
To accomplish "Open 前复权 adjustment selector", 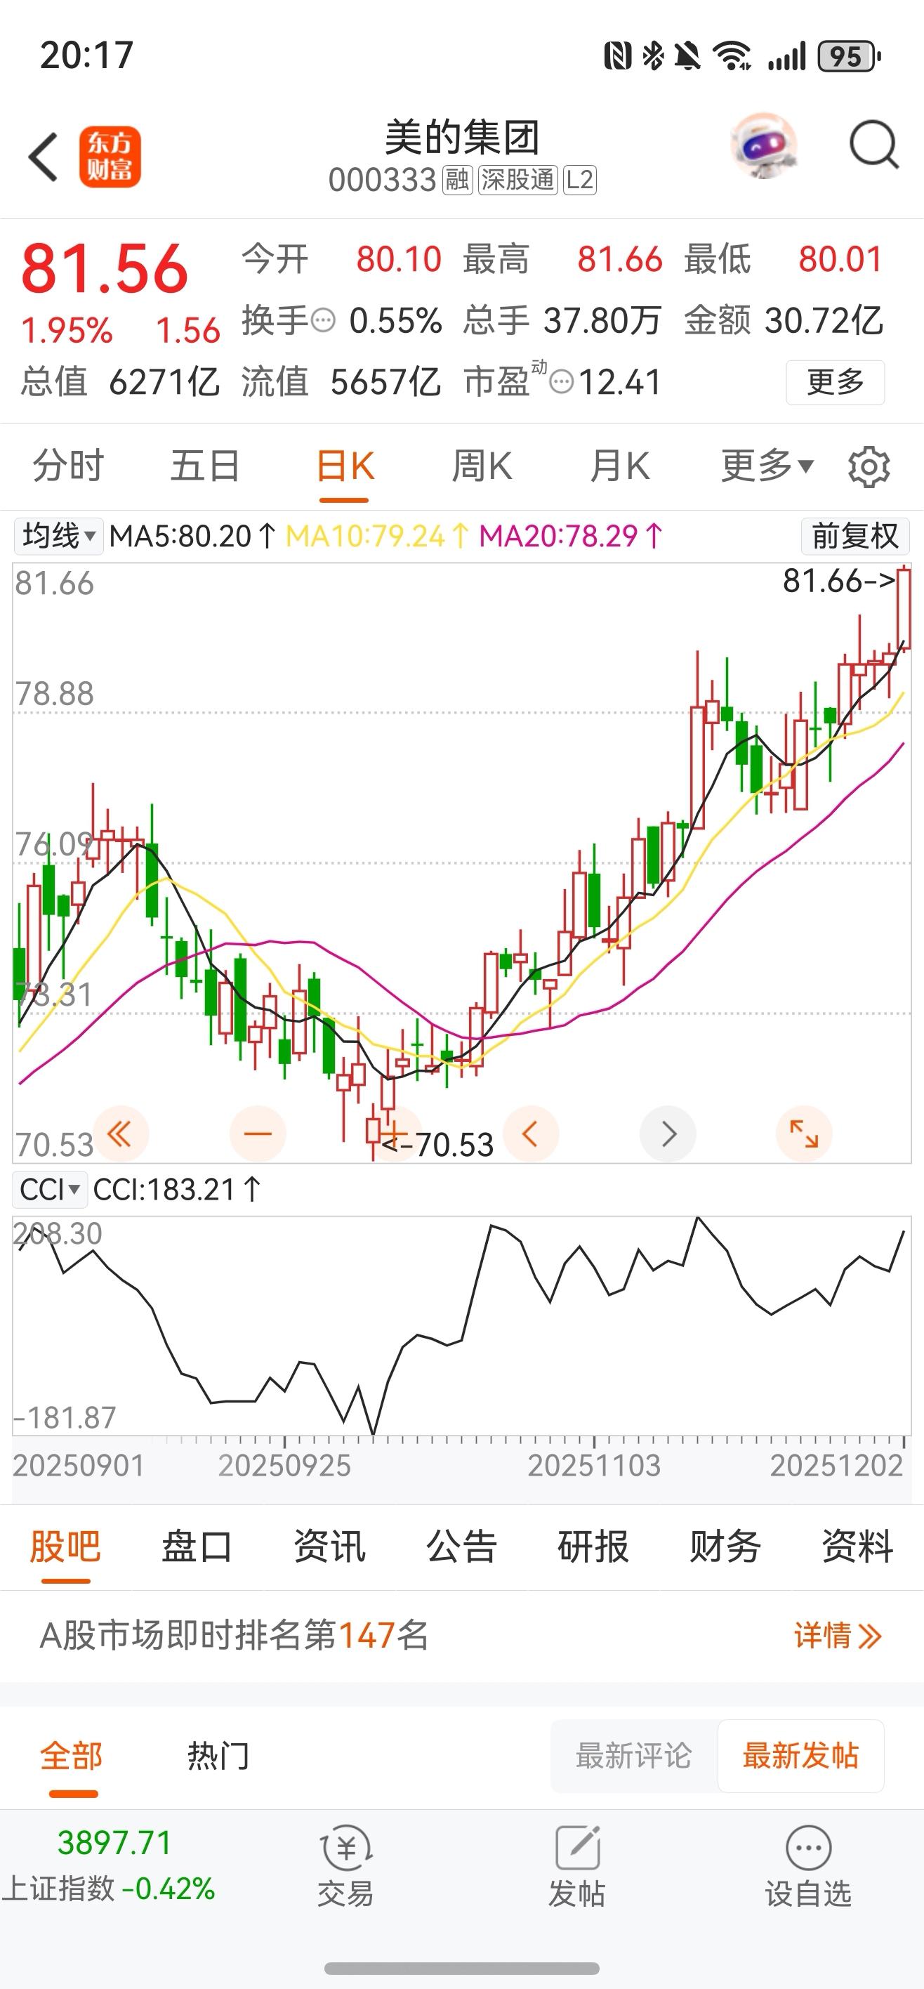I will [x=855, y=535].
